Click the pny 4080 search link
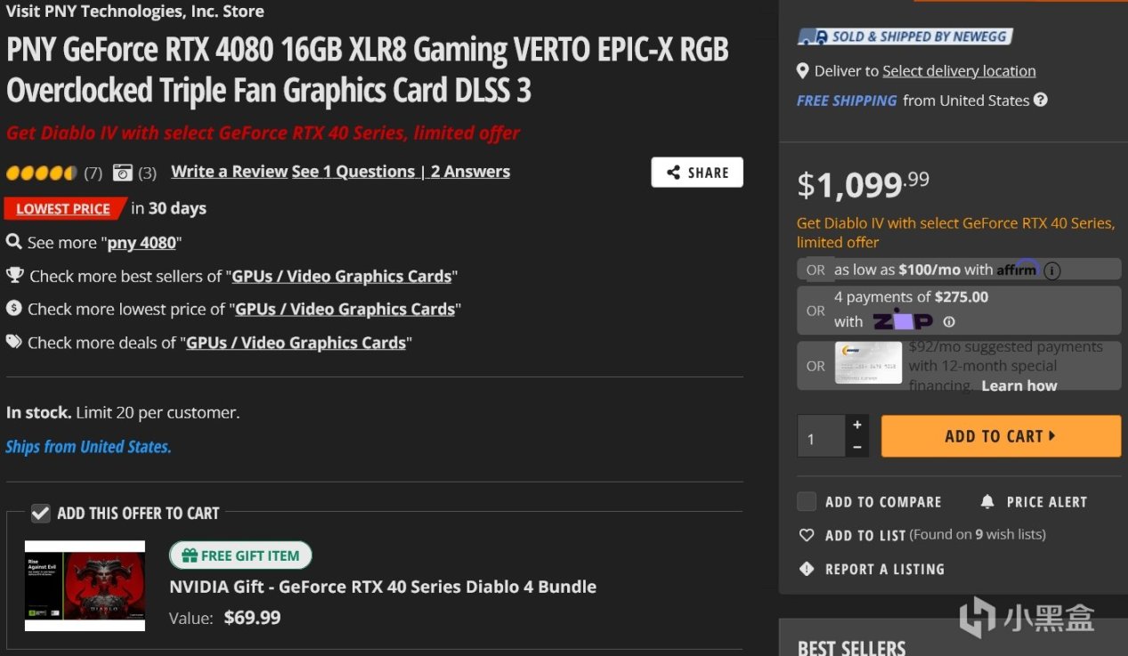1128x656 pixels. click(x=142, y=243)
